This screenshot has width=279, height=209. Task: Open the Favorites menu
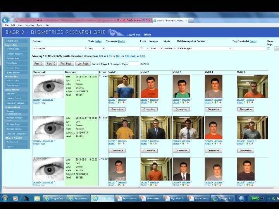click(x=29, y=25)
